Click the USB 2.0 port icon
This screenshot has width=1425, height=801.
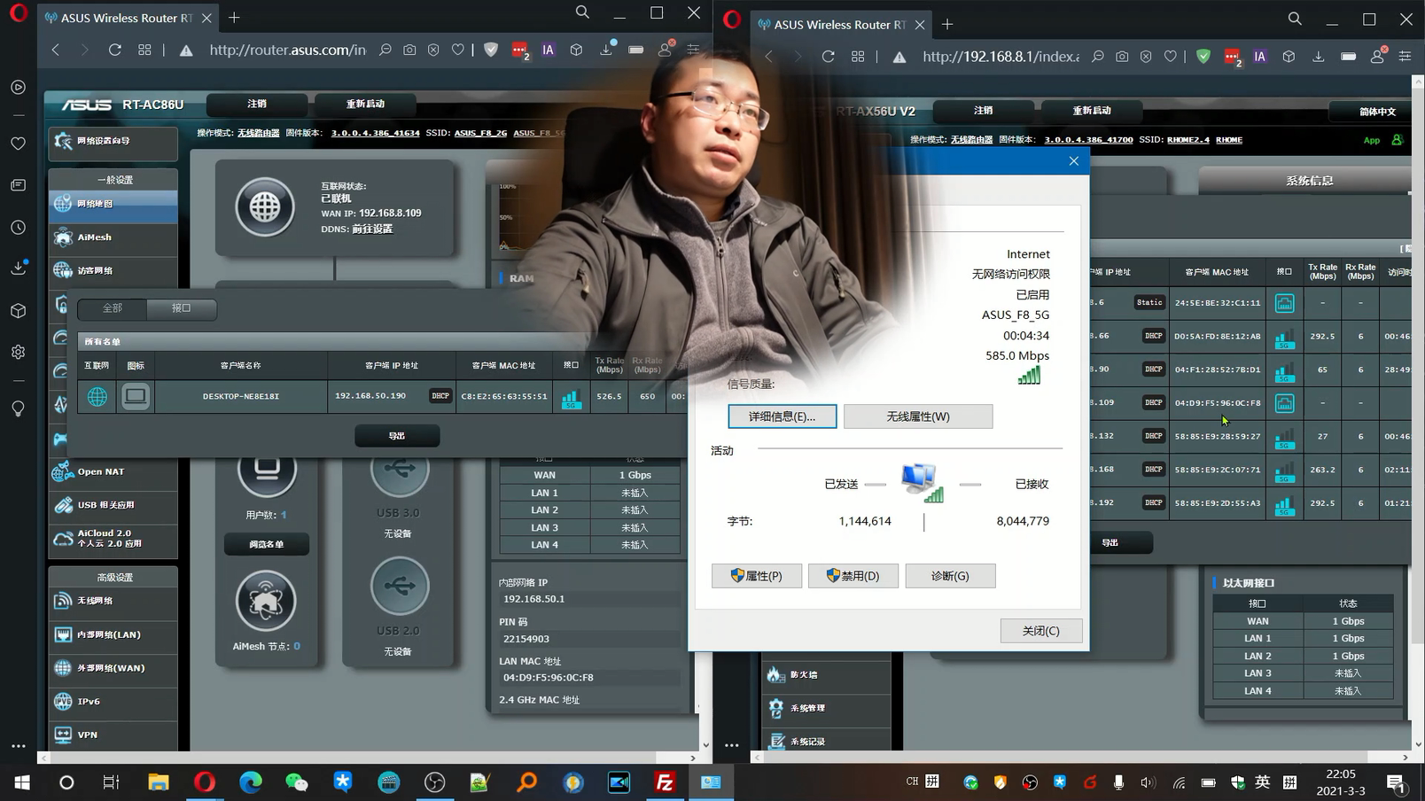click(x=400, y=586)
